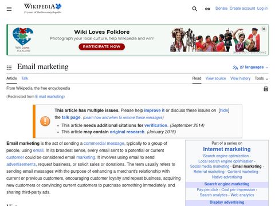Select the Read tab
This screenshot has height=206, width=275.
(x=197, y=78)
